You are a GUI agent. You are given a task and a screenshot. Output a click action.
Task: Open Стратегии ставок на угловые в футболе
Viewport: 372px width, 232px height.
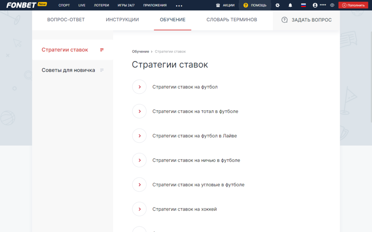[198, 185]
